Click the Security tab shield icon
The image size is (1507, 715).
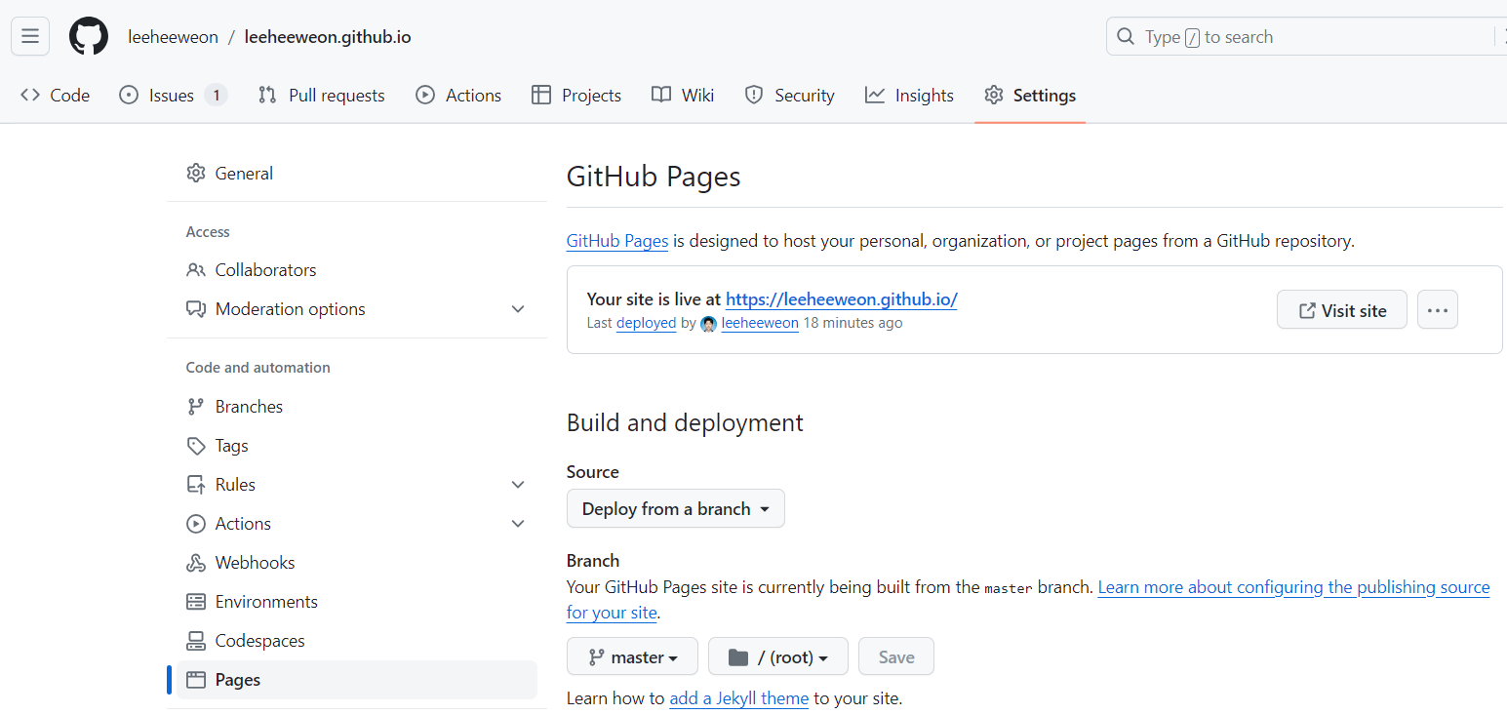click(753, 96)
